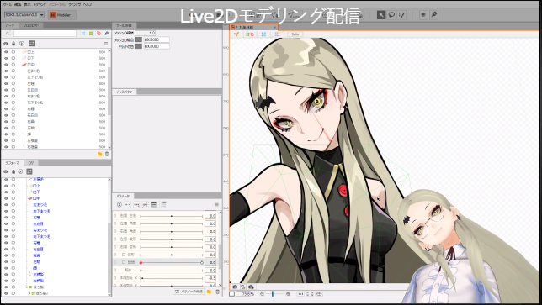Close the open model canvas tab
This screenshot has width=542, height=305.
pos(275,27)
